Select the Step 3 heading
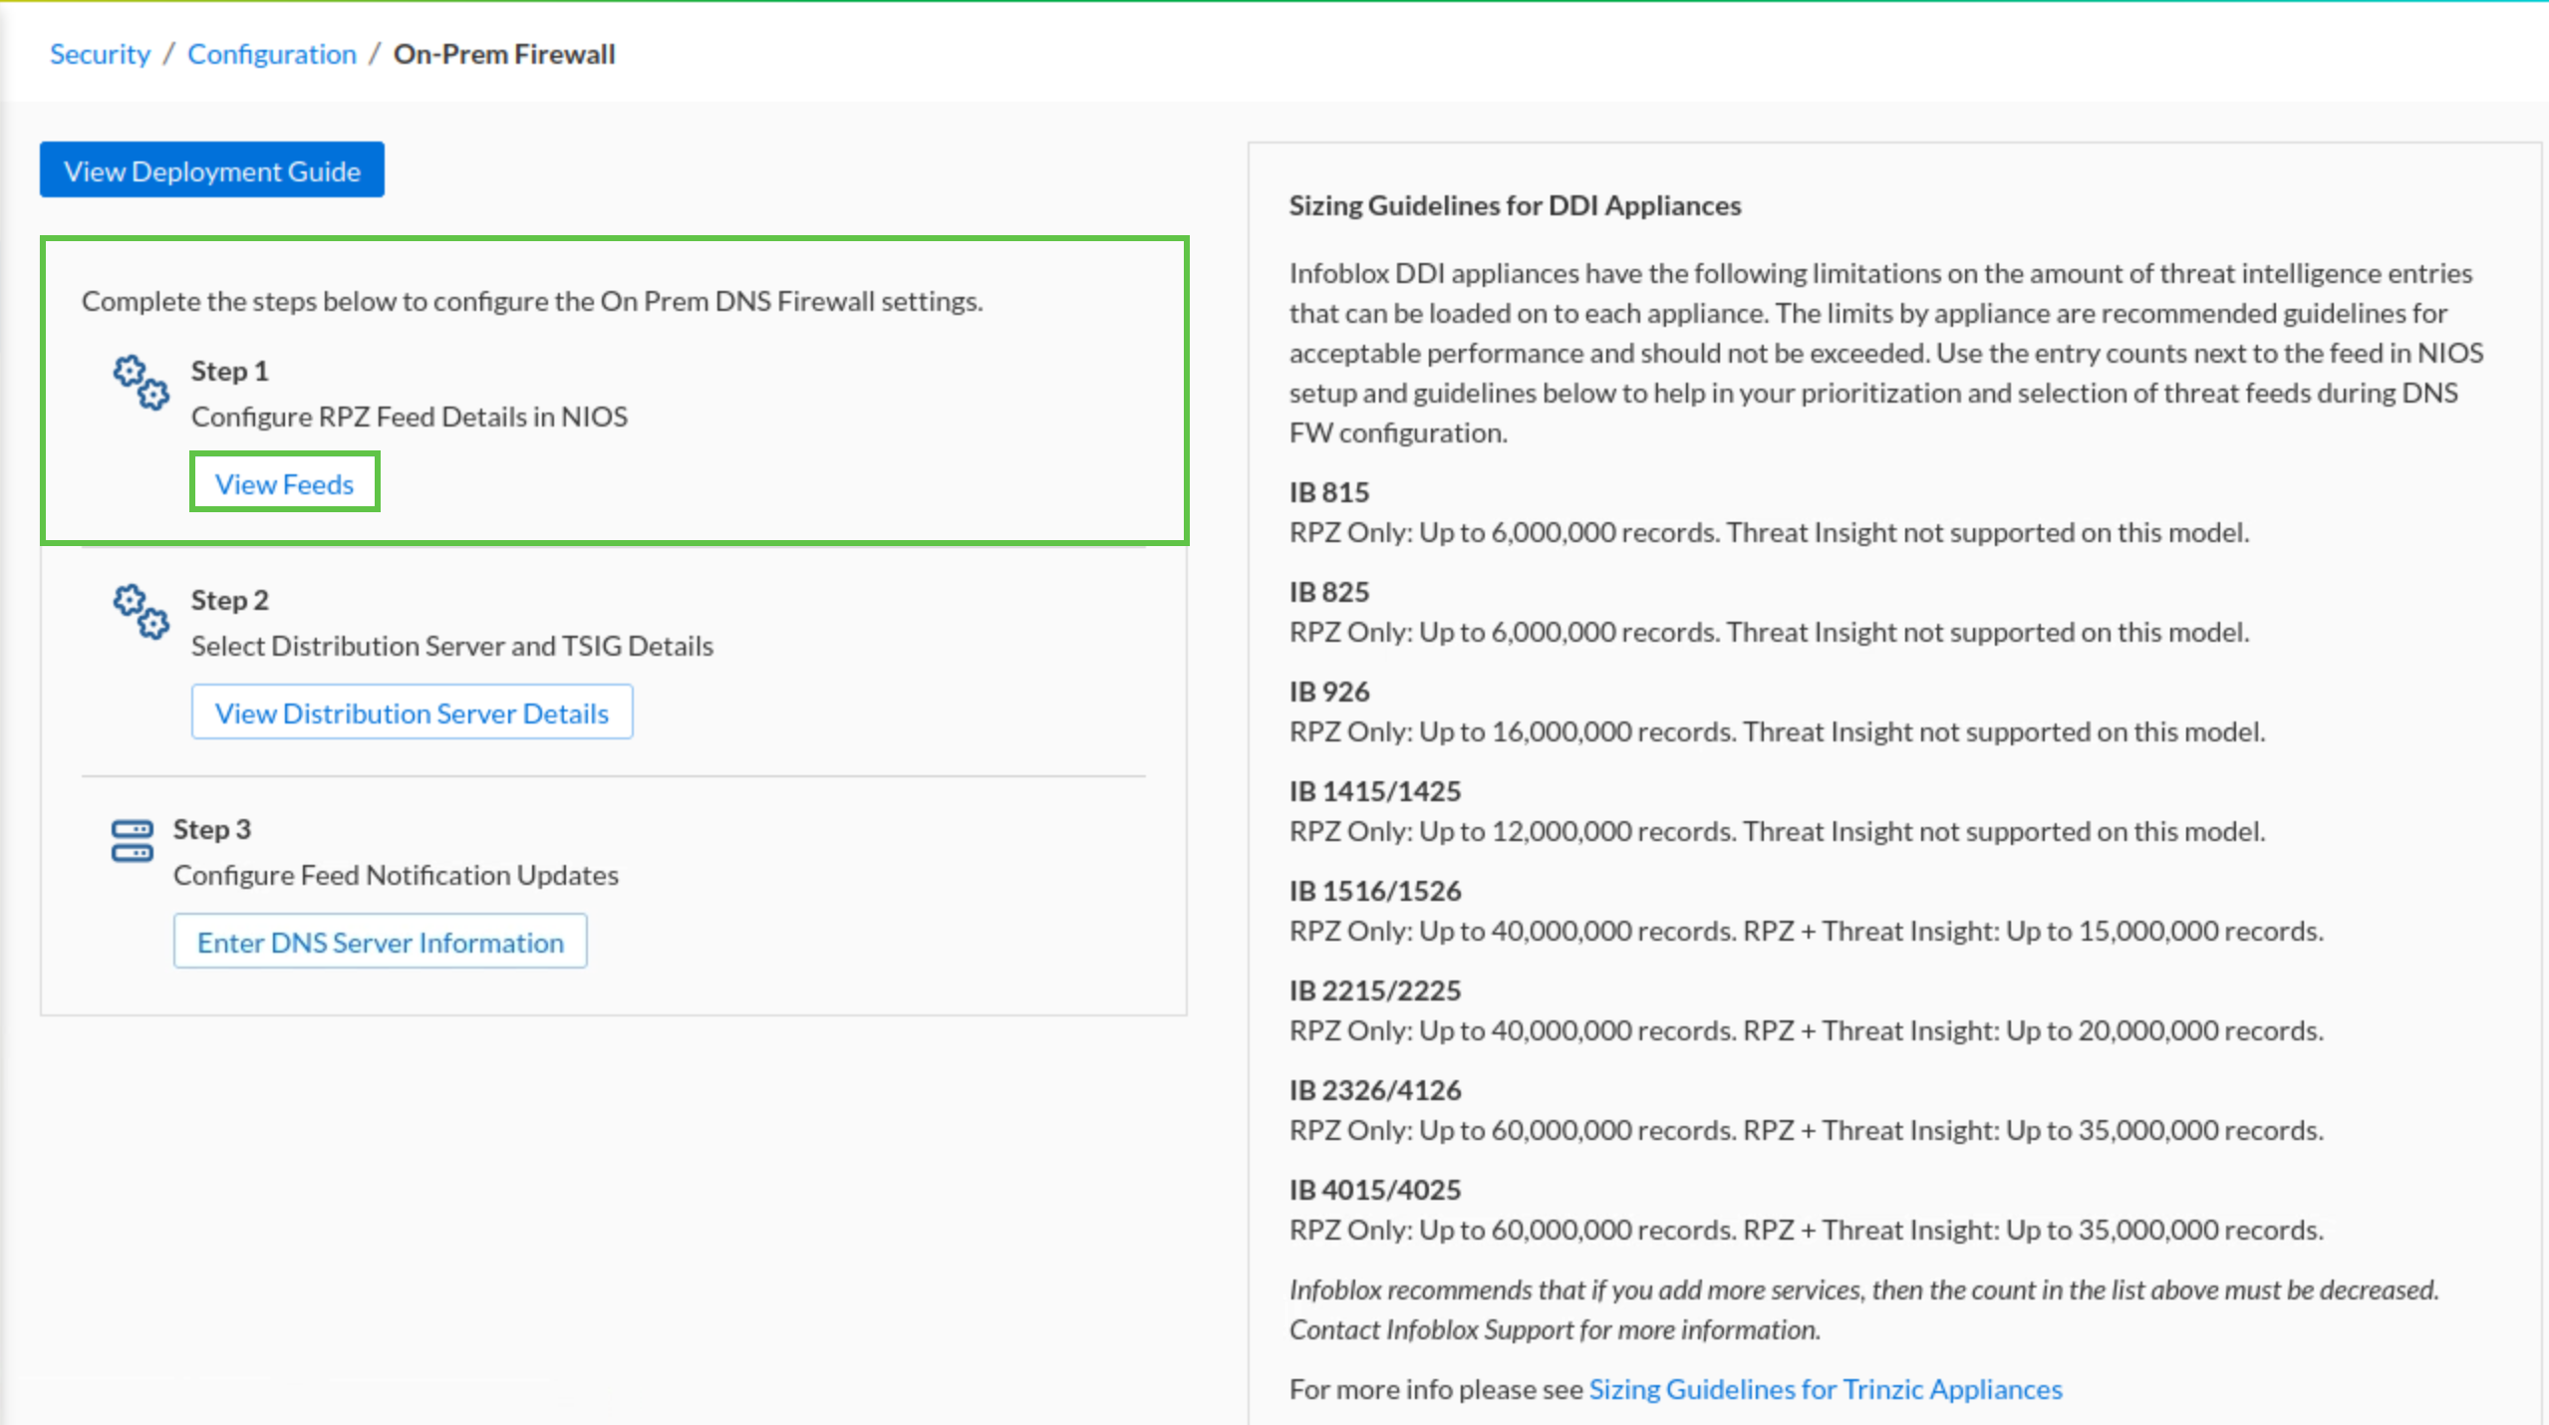This screenshot has height=1425, width=2549. 212,829
